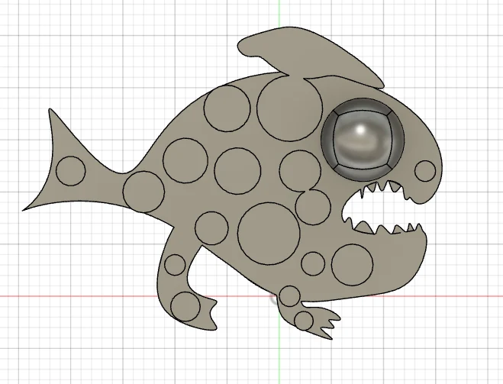Select the circle sketch on the tail fin
The width and height of the screenshot is (503, 384).
(70, 171)
